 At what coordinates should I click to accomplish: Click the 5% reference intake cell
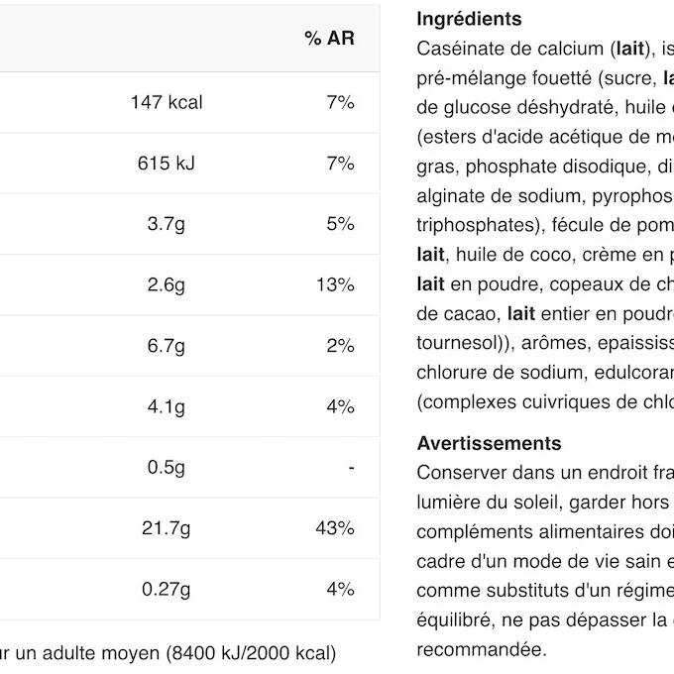tap(340, 224)
